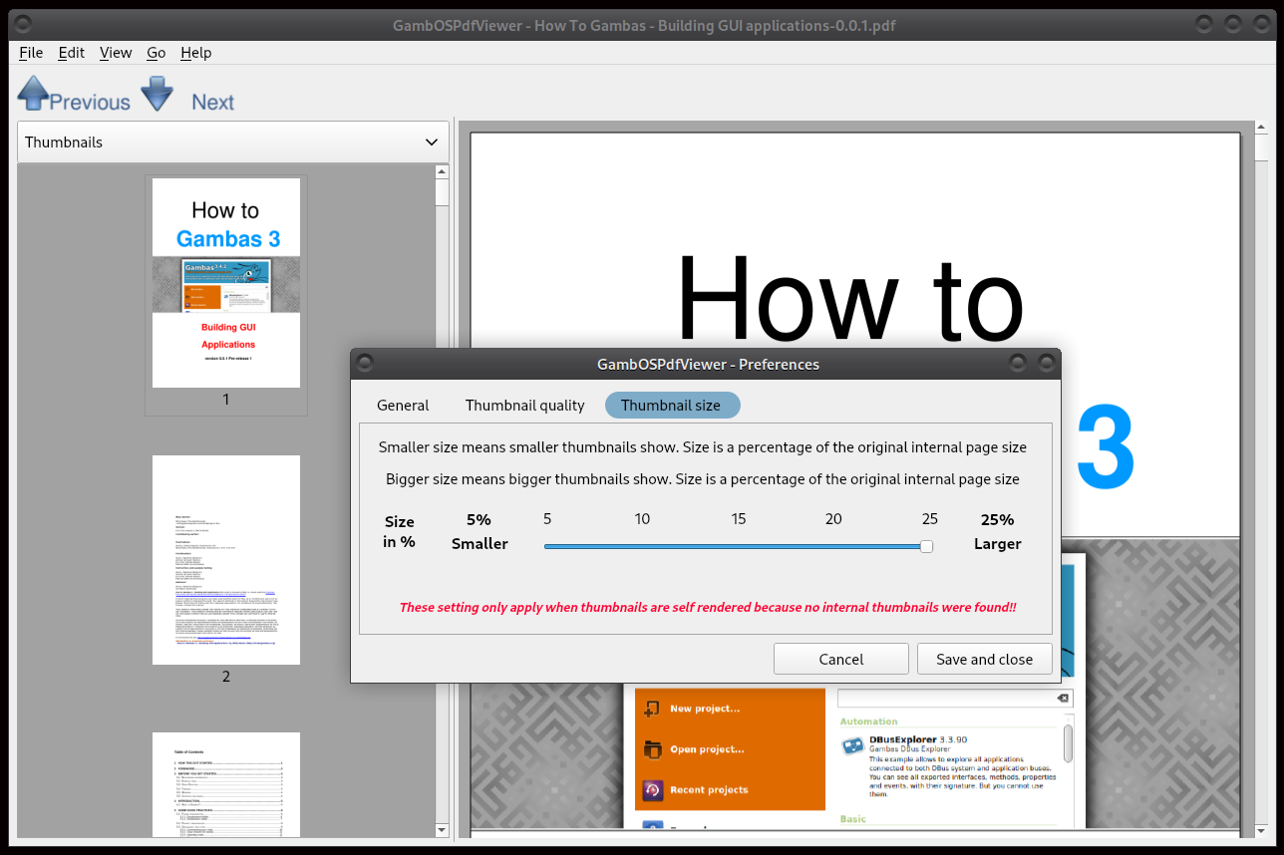Switch to the General preferences tab
Viewport: 1284px width, 855px height.
403,406
